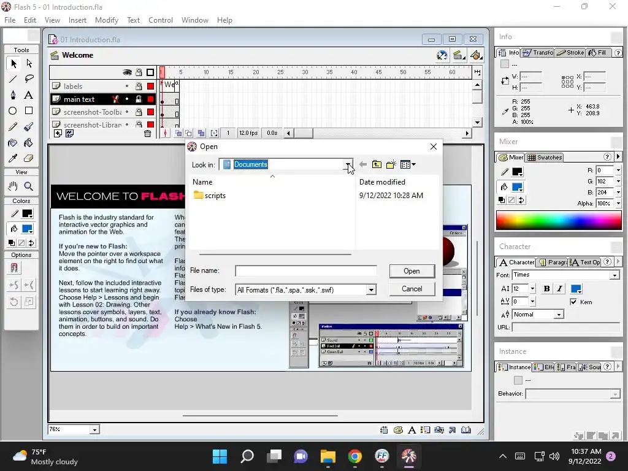628x471 pixels.
Task: Toggle Edit Multiple Frames in timeline
Action: coord(201,133)
